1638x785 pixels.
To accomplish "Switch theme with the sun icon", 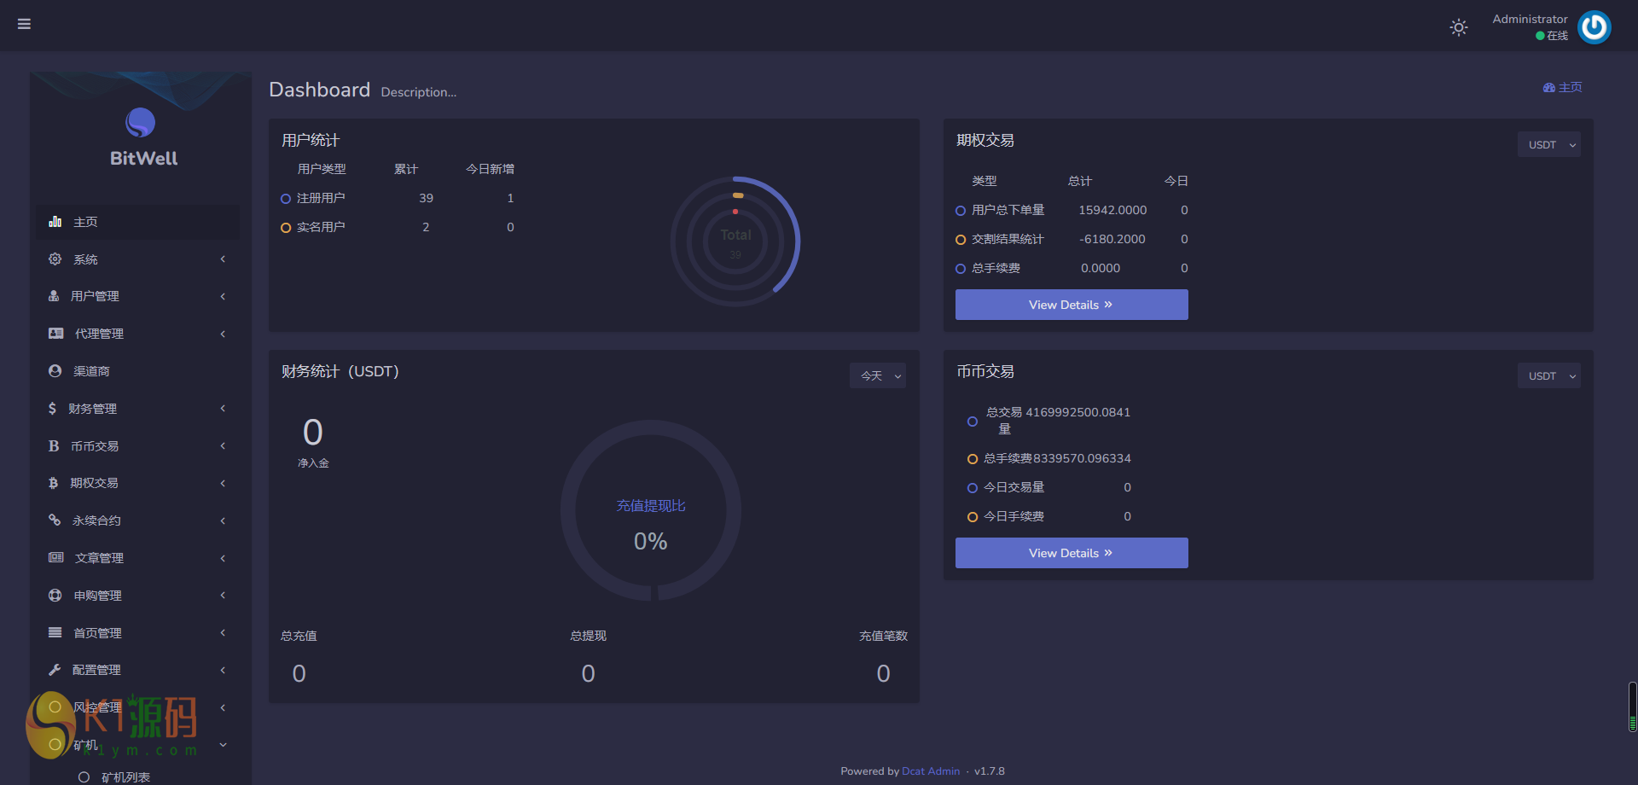I will (x=1459, y=27).
